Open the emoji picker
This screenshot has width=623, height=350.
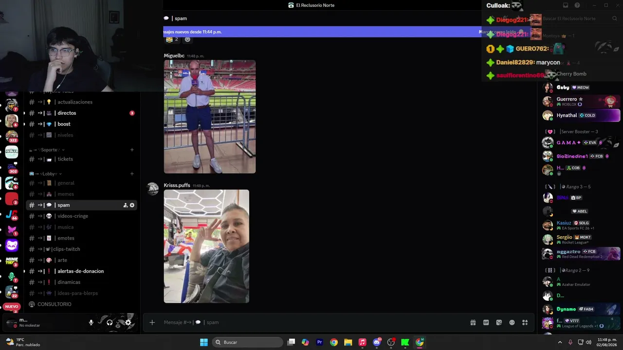(512, 322)
